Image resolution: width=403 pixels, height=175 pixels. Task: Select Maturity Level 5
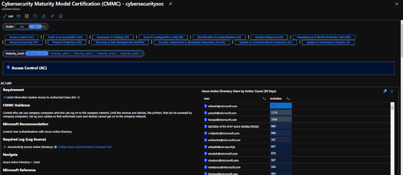point(130,54)
